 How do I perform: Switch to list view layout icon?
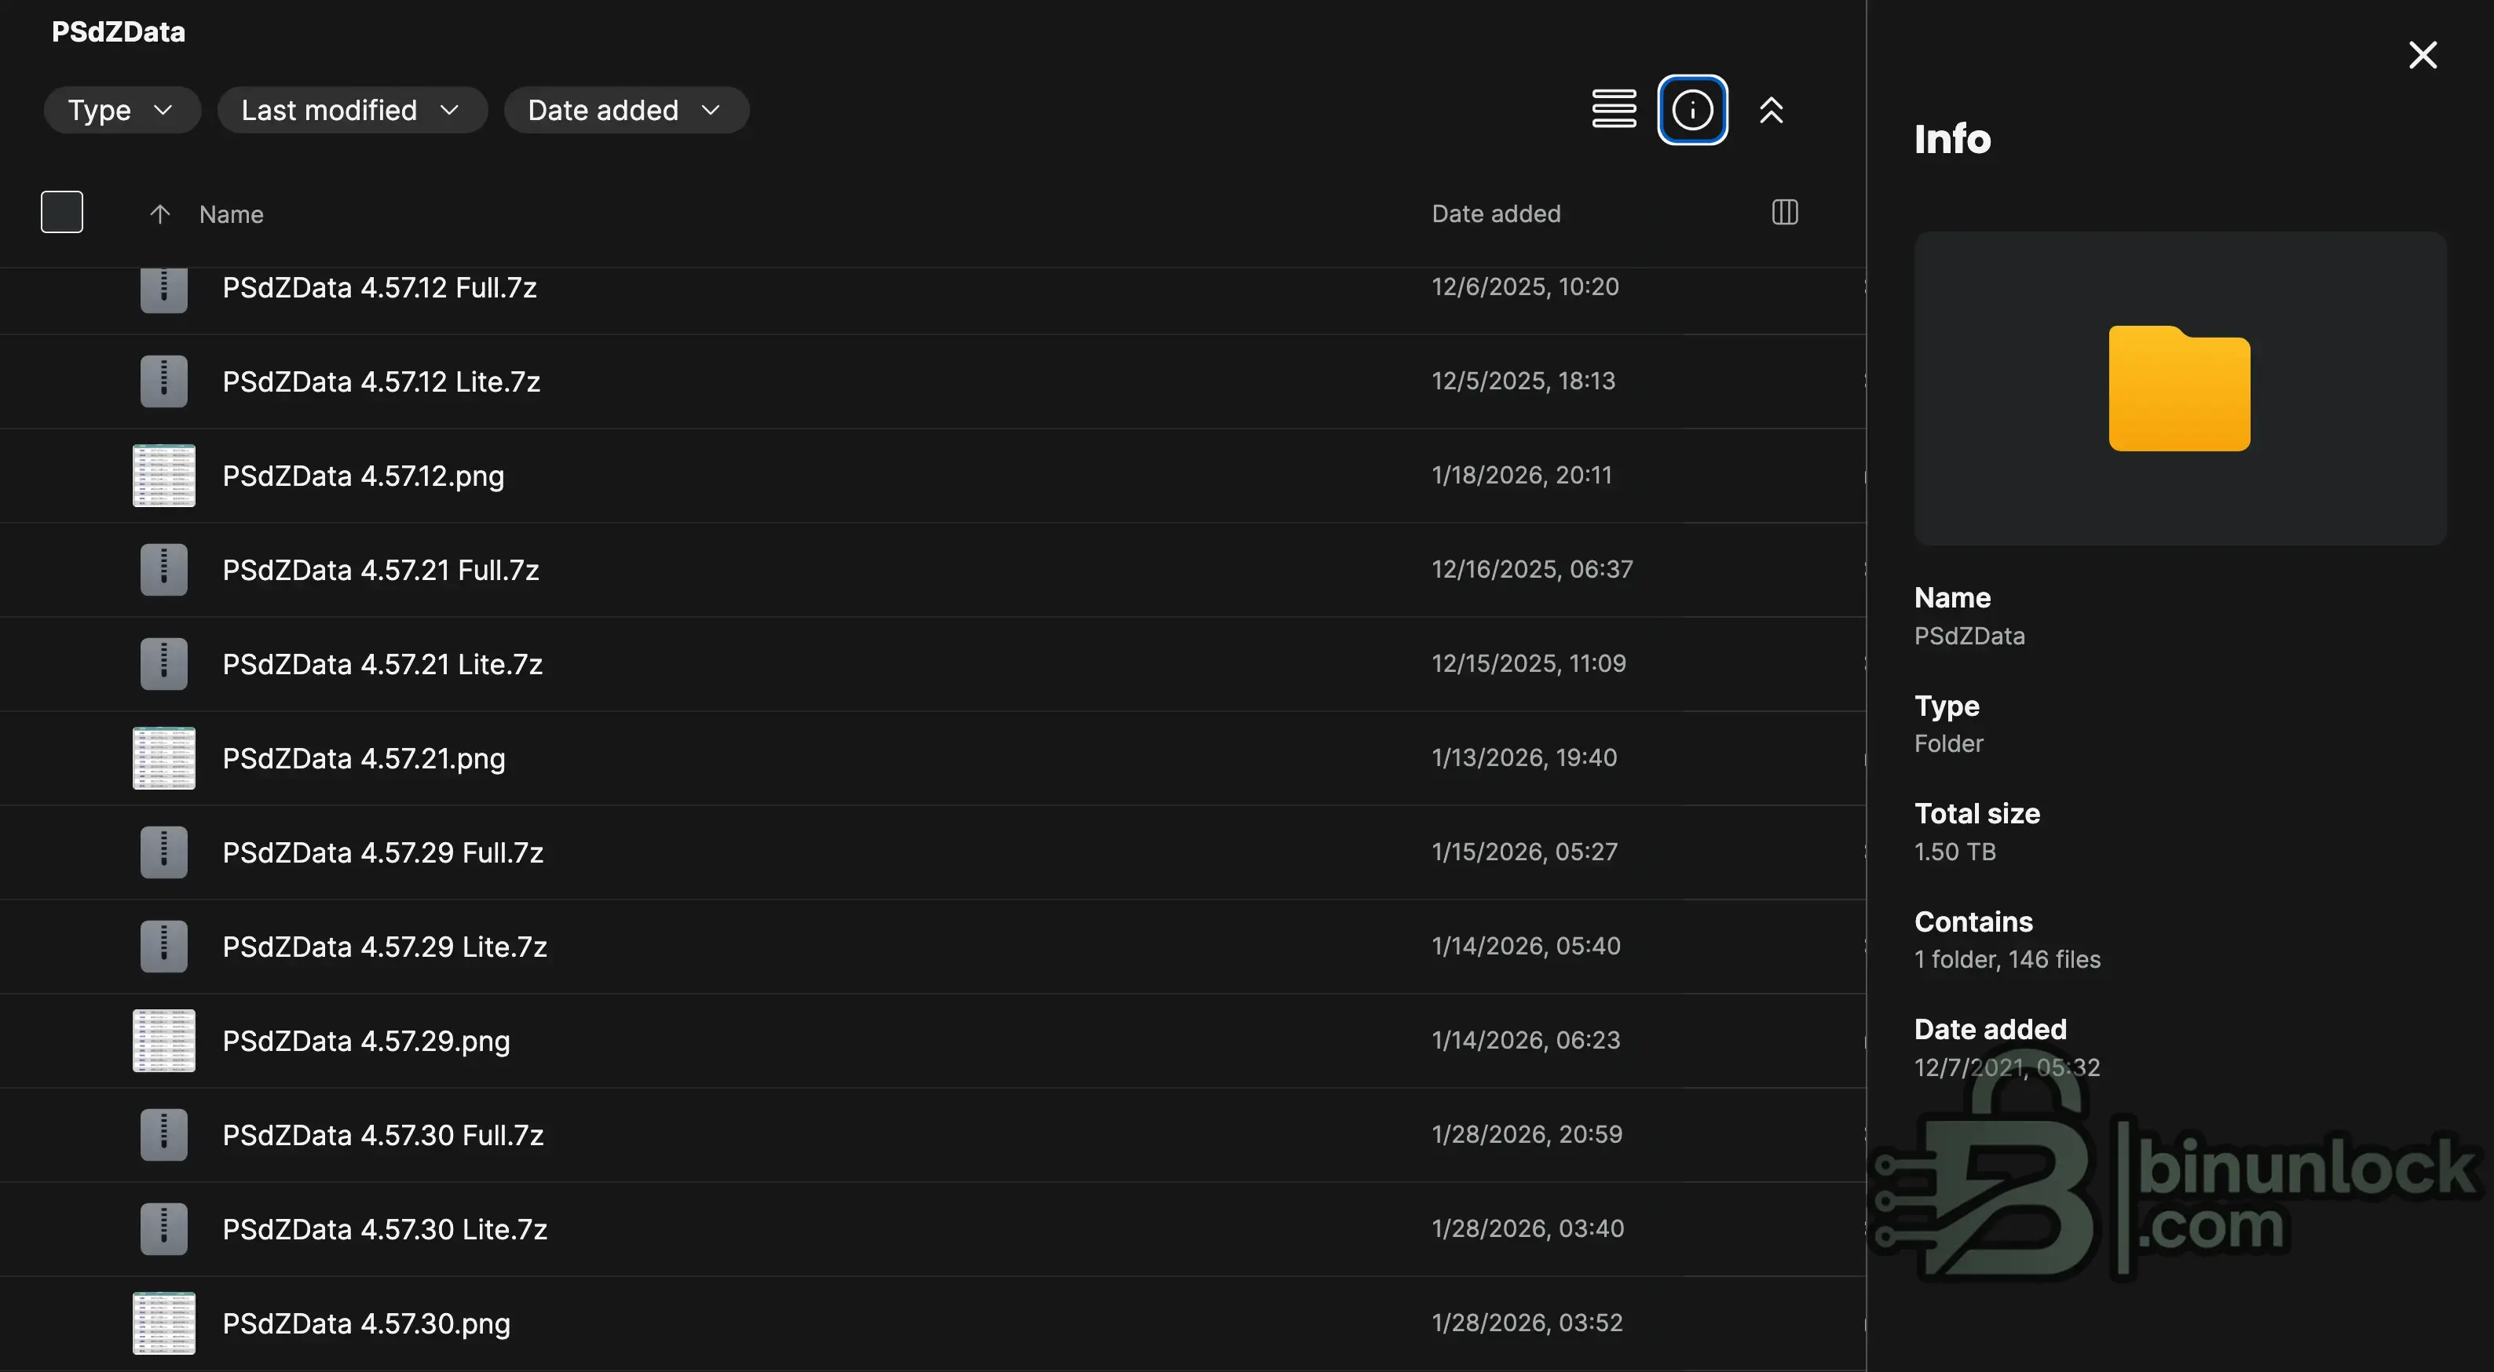click(1613, 109)
